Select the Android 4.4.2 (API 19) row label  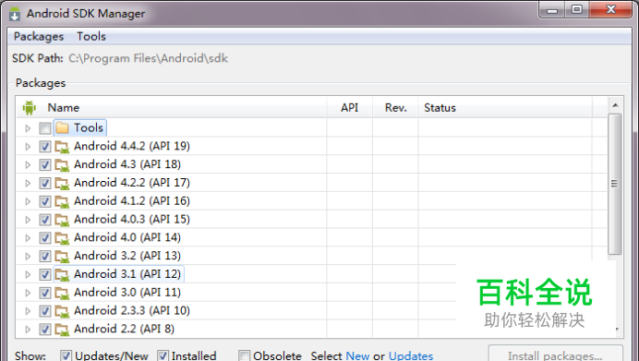(x=132, y=146)
